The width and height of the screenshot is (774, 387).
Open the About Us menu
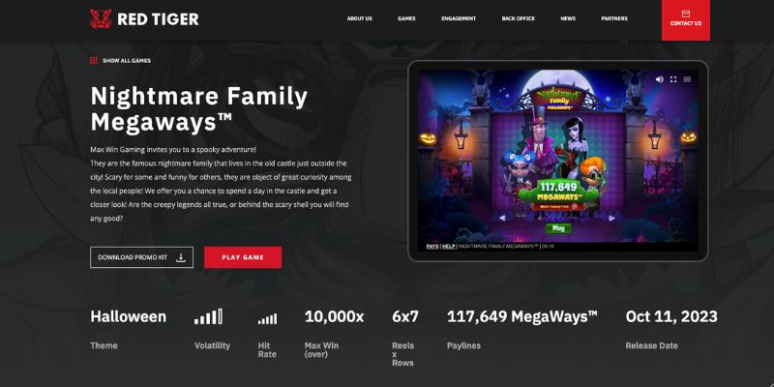pyautogui.click(x=359, y=18)
